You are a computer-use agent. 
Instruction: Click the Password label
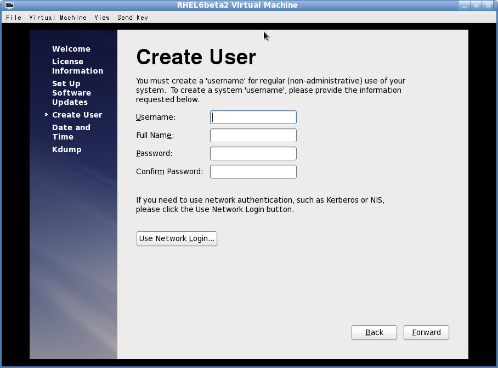click(x=154, y=154)
